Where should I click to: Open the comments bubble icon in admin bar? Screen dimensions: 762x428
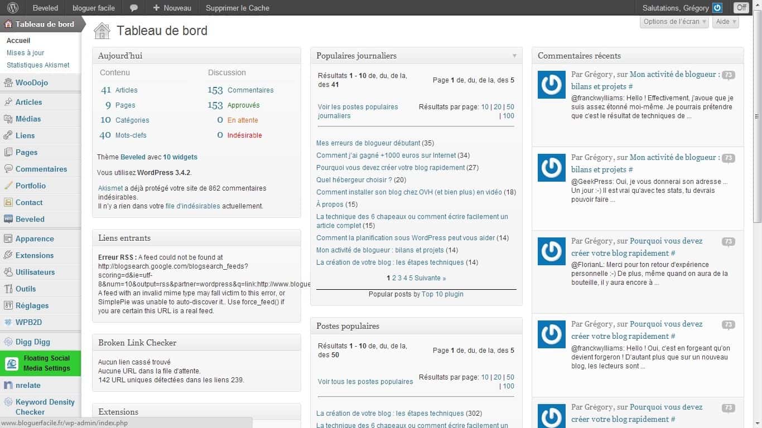[134, 8]
